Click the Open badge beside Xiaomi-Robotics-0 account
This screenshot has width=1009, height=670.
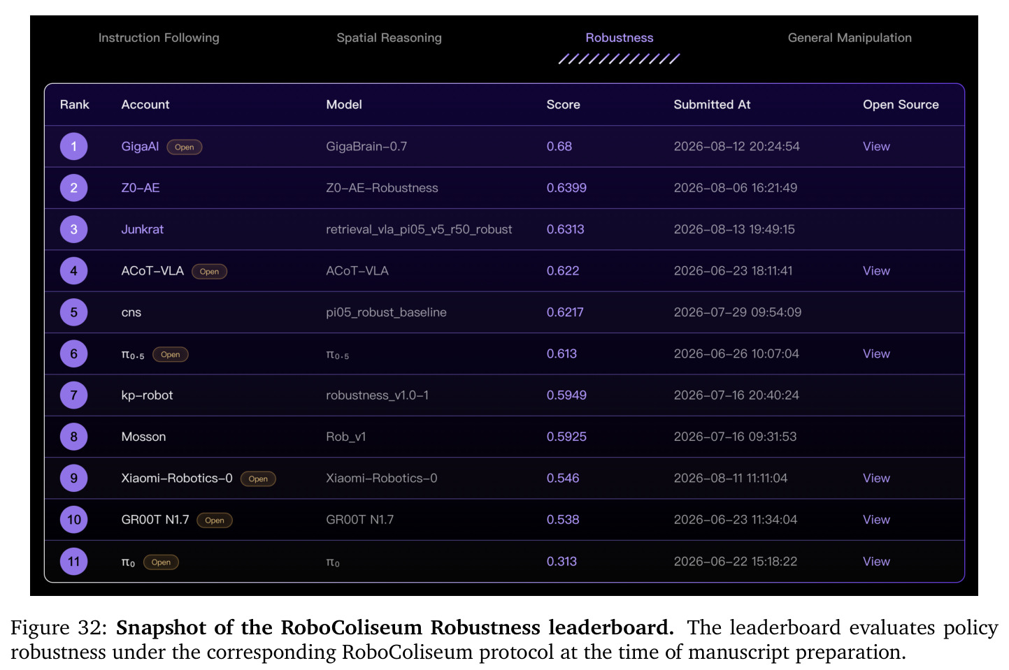(258, 479)
